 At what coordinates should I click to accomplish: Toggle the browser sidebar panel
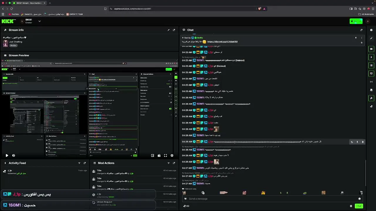(351, 9)
